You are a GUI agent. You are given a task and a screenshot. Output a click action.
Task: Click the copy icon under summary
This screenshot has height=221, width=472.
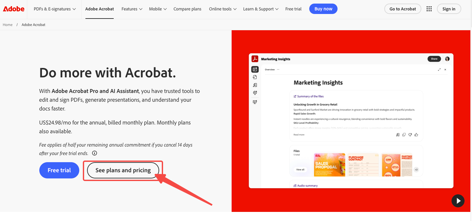(404, 135)
